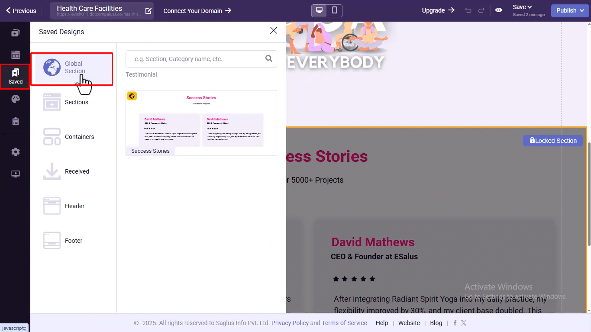Viewport: 591px width, 332px height.
Task: Open the video tutorial sidebar icon
Action: 16,174
